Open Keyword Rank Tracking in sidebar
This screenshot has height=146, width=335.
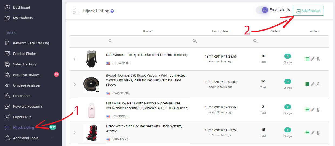point(31,43)
